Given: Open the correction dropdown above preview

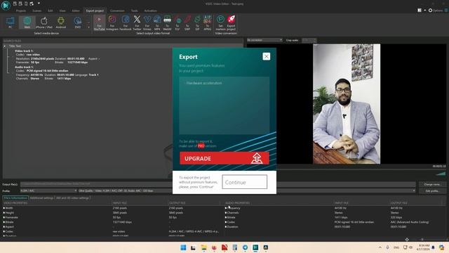Looking at the screenshot, I should pos(264,40).
